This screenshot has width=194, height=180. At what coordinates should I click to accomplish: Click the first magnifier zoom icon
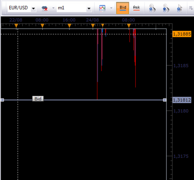point(152,8)
